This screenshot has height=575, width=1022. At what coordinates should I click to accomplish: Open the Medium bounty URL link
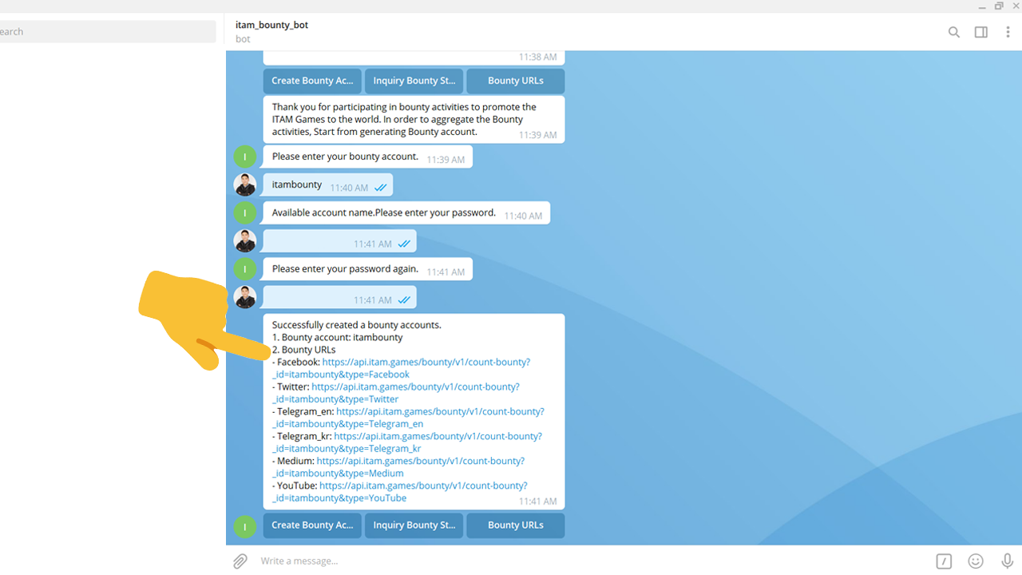point(398,467)
